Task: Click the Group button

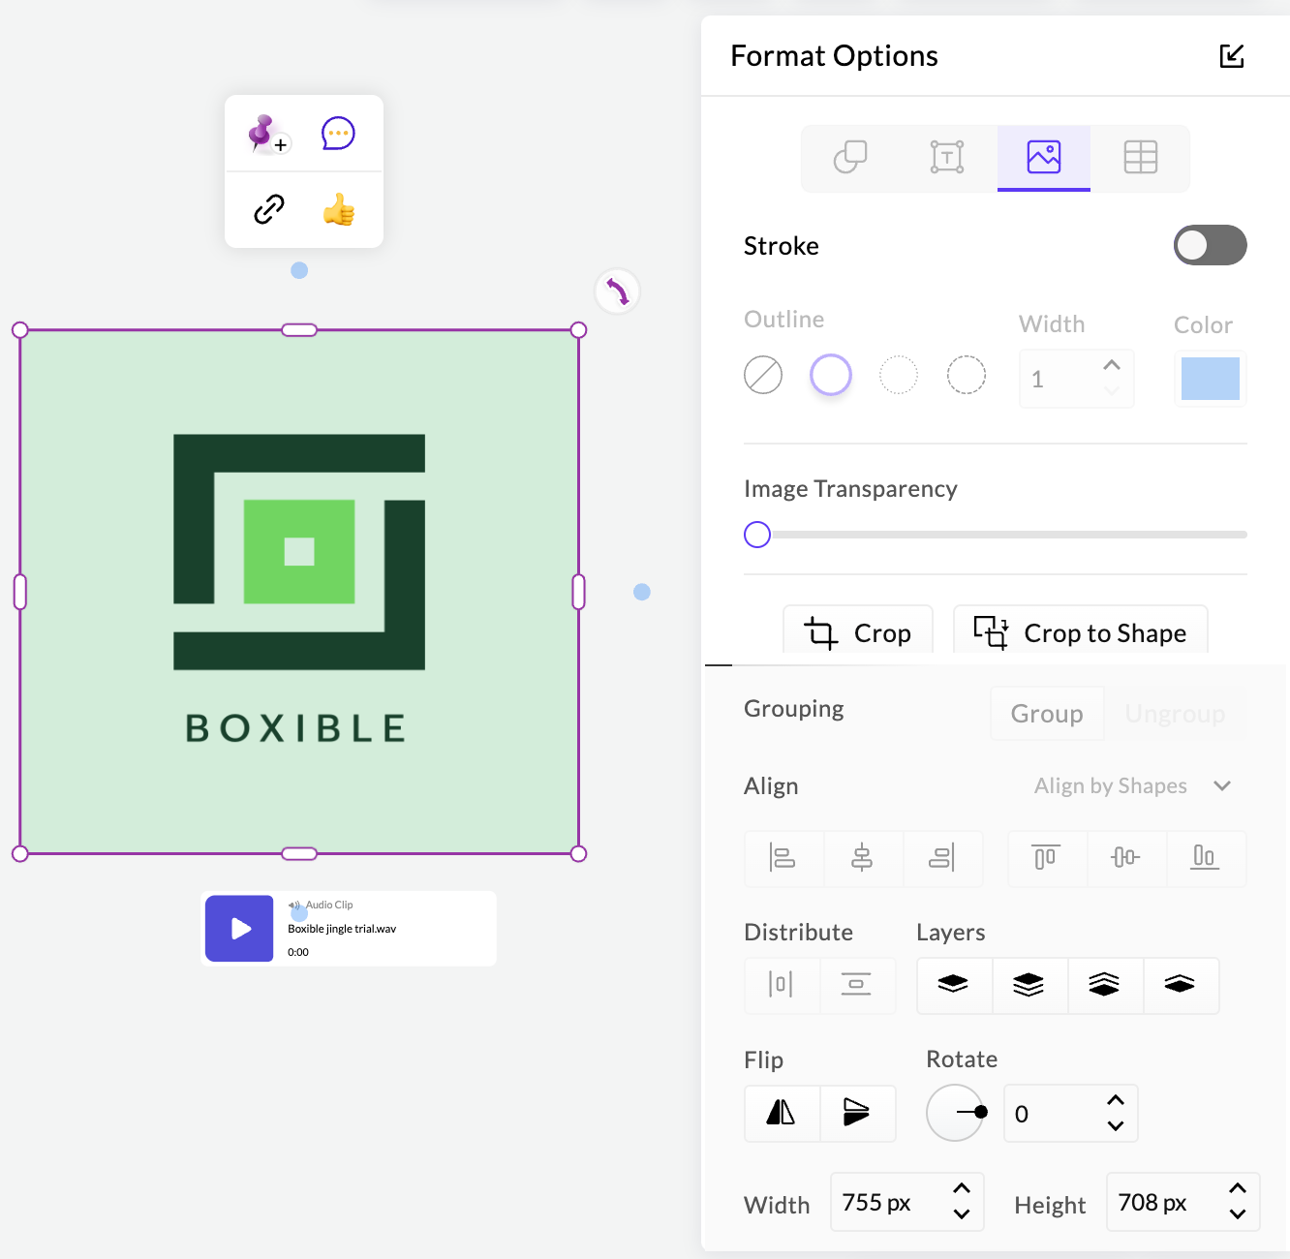Action: coord(1047,714)
